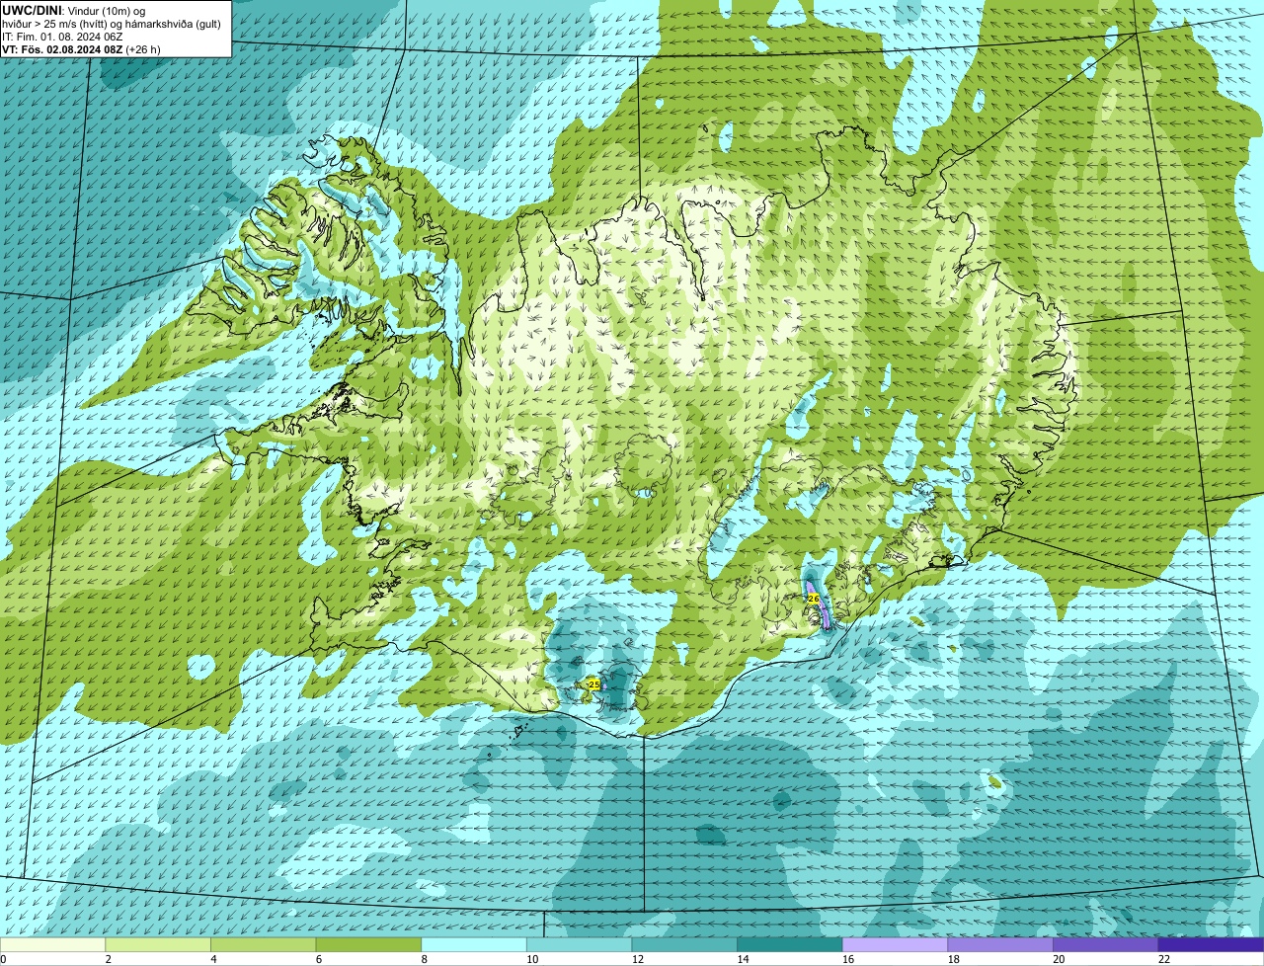
Task: Click the 2–4 m/s light green swatch
Action: (158, 944)
